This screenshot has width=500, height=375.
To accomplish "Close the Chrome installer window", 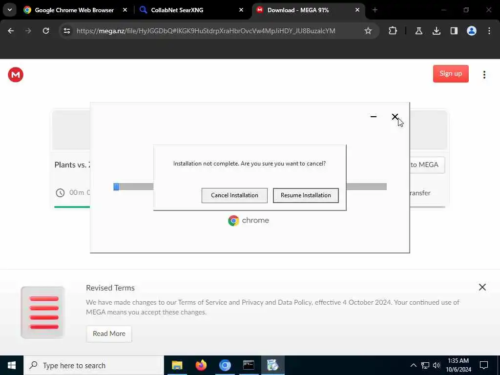I will tap(395, 117).
